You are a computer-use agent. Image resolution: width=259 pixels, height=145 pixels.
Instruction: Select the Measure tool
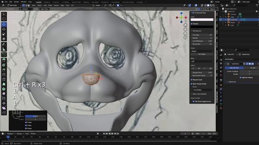pyautogui.click(x=4, y=49)
